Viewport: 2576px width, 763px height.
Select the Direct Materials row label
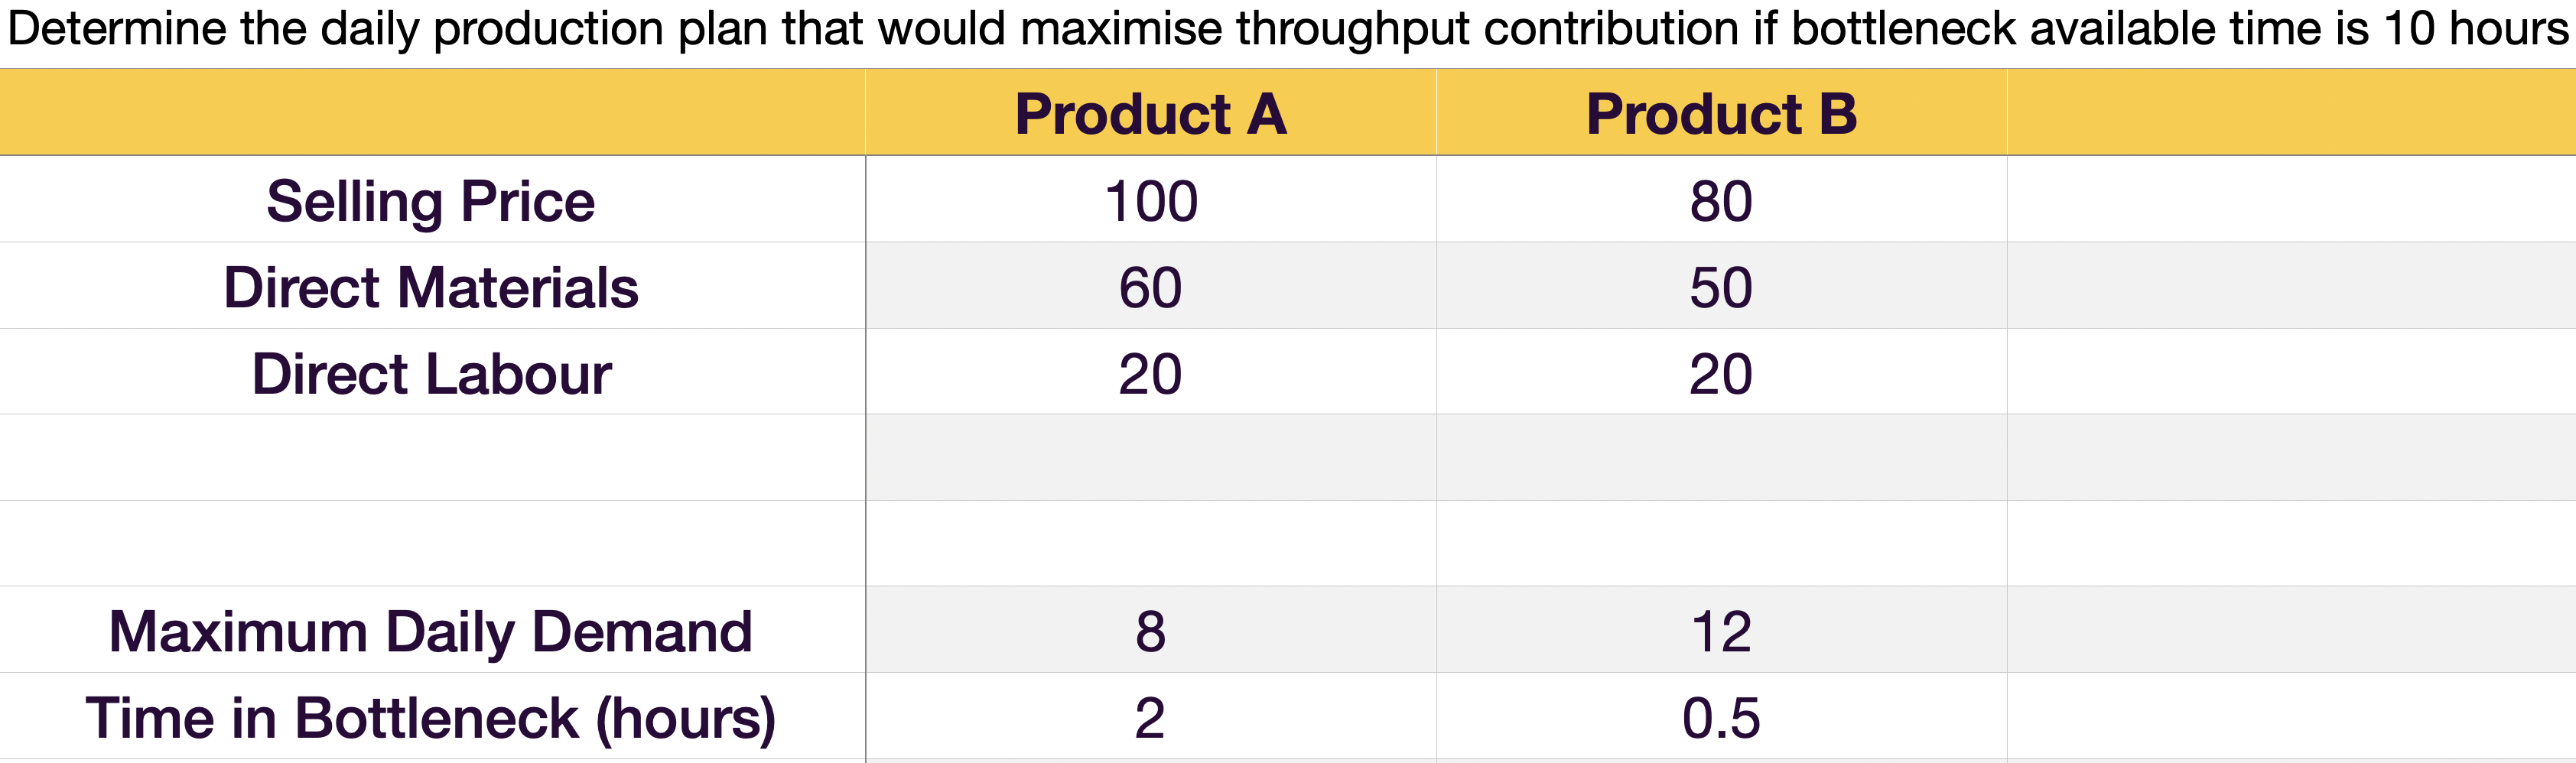(431, 287)
